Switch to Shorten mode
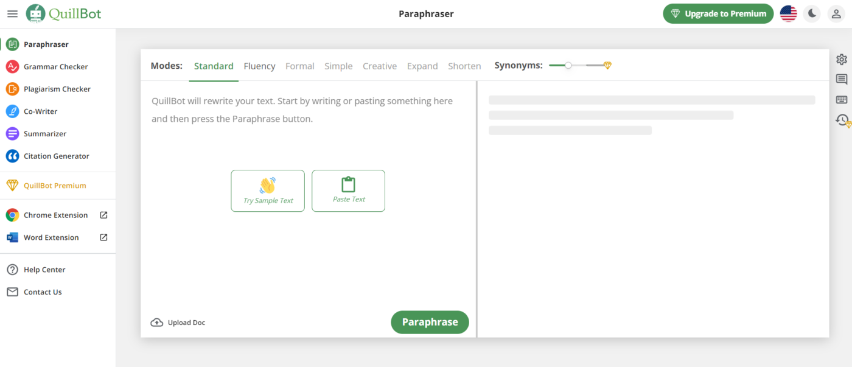 (464, 66)
